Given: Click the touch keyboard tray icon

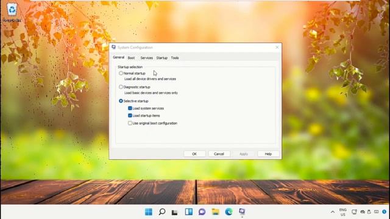Looking at the screenshot, I should (377, 212).
